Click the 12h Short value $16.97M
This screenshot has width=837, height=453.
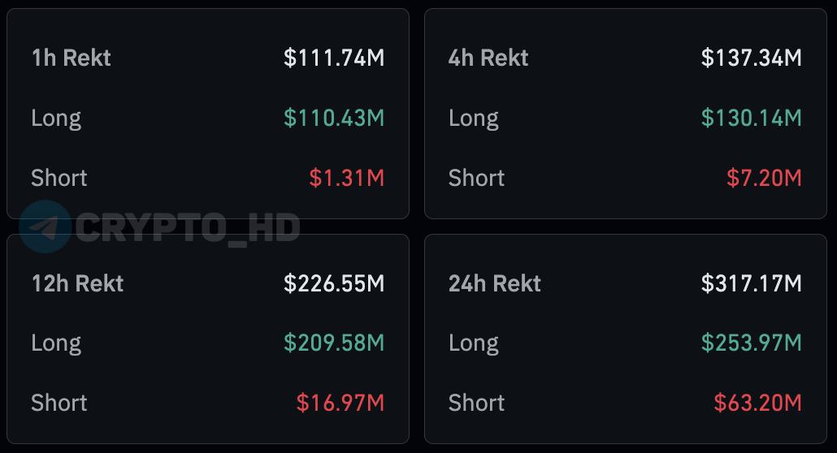point(340,403)
